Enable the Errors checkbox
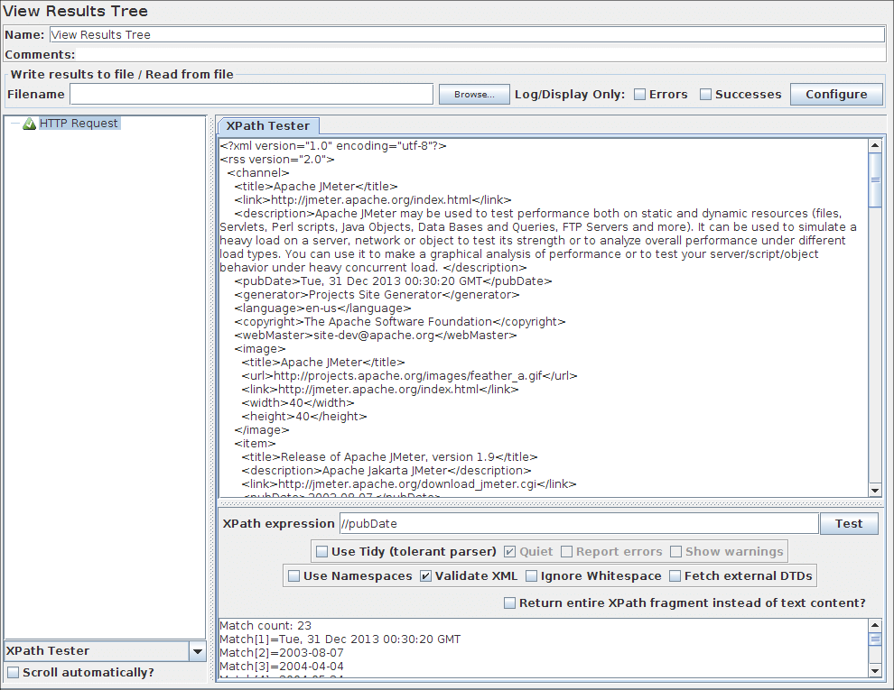The width and height of the screenshot is (894, 690). pos(639,95)
